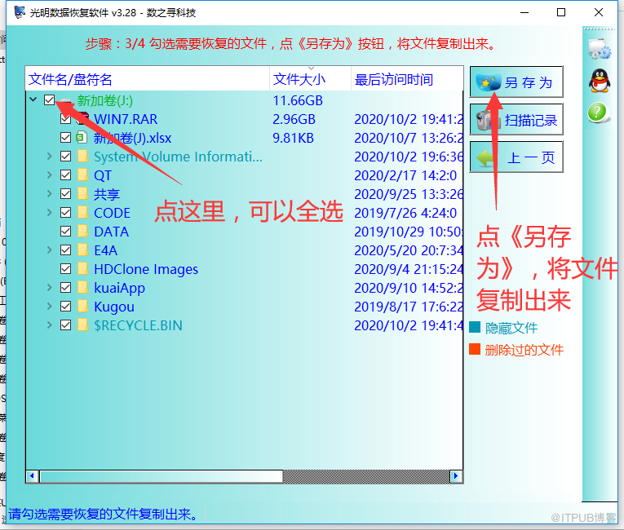
Task: Click the horizontal scrollbar thumb
Action: tap(162, 476)
